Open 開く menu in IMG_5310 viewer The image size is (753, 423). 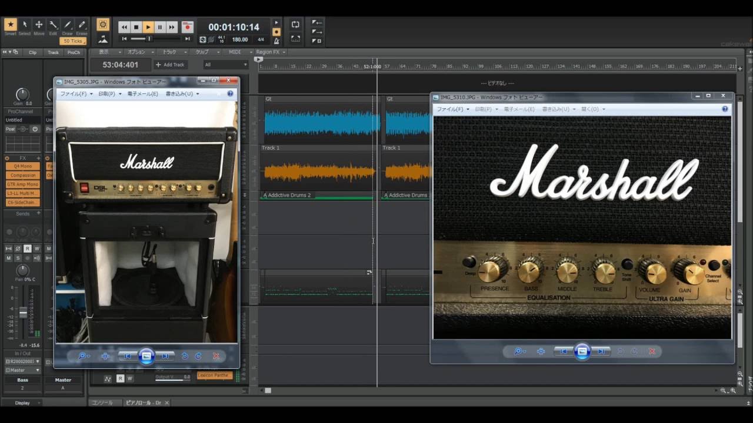pyautogui.click(x=594, y=109)
